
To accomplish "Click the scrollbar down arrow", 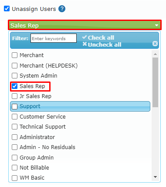I will [x=155, y=177].
